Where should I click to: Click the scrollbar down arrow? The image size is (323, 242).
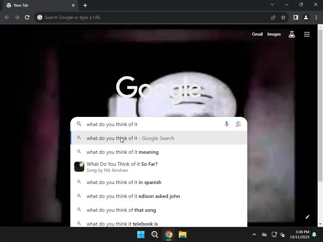(x=320, y=224)
